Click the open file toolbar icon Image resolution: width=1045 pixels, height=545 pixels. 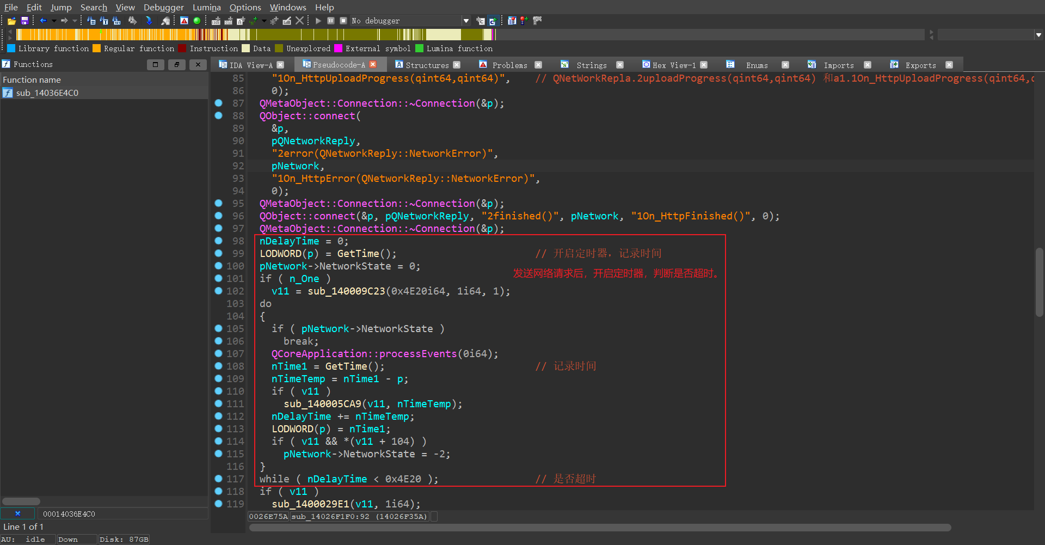point(11,21)
